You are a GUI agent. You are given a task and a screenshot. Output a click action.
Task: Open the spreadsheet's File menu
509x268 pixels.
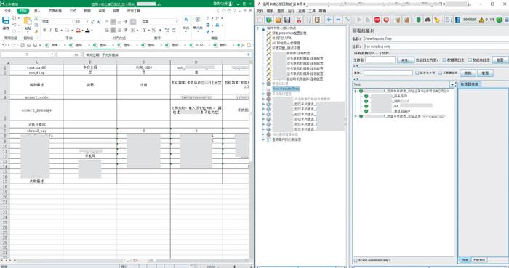[x=7, y=11]
